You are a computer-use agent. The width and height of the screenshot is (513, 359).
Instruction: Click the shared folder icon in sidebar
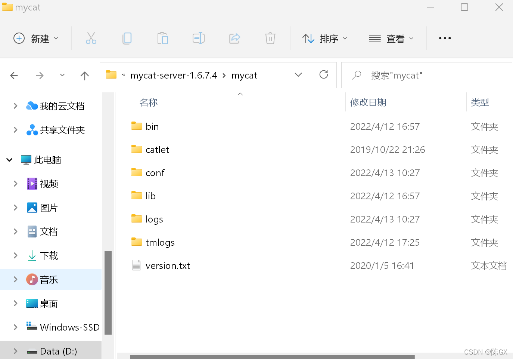click(32, 130)
